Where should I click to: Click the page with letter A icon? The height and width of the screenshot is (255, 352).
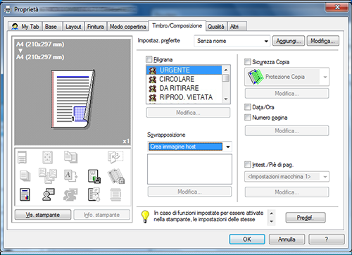click(x=70, y=176)
